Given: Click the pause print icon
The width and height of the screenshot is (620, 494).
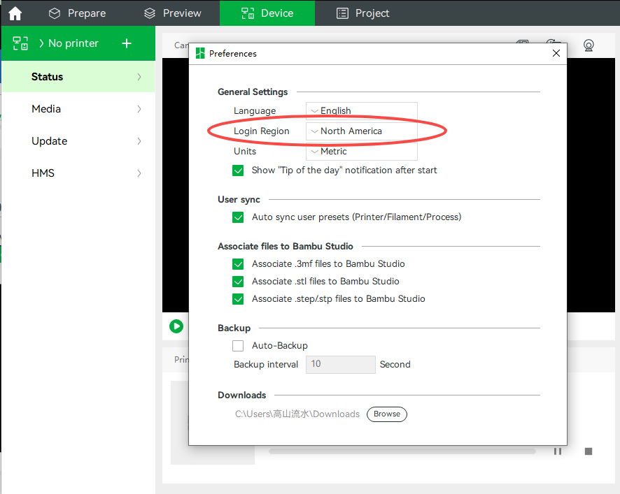Looking at the screenshot, I should (x=558, y=451).
